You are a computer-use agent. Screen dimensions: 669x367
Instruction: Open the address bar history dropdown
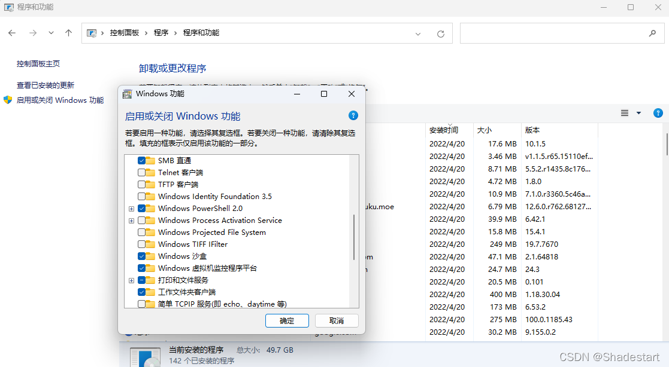pos(418,33)
